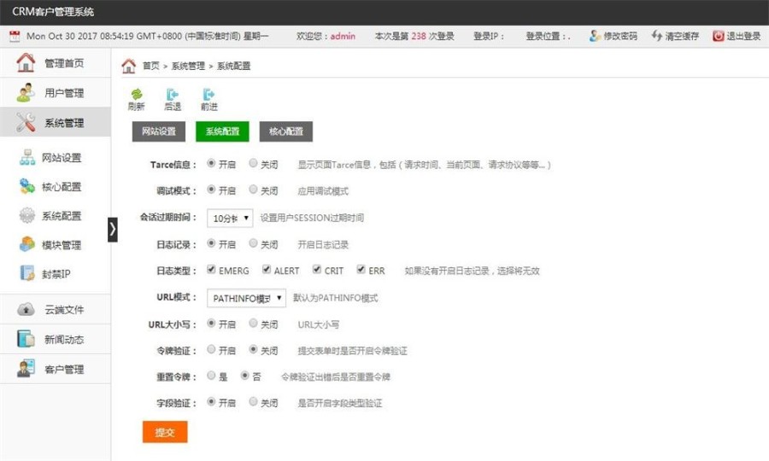Viewport: 769px width, 461px height.
Task: Click the 清空缓存 clear cache icon
Action: [x=656, y=36]
